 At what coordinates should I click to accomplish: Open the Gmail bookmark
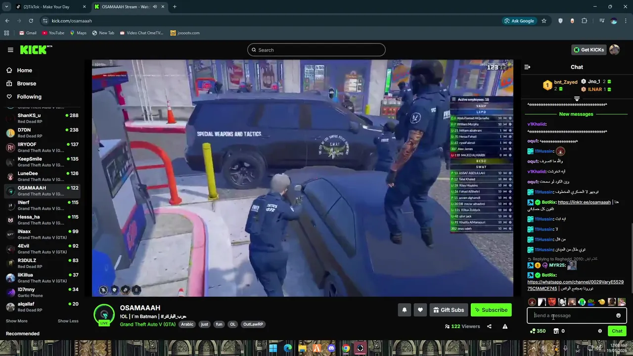[x=28, y=33]
